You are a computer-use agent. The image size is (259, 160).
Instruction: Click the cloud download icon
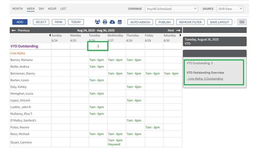click(x=112, y=22)
